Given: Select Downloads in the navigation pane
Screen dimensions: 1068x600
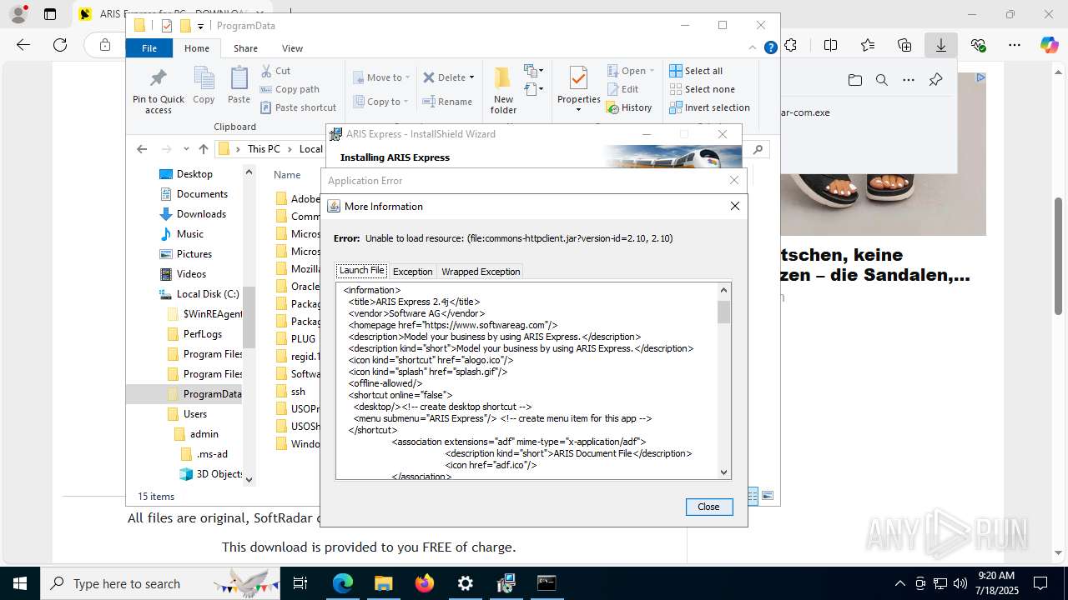Looking at the screenshot, I should (201, 214).
